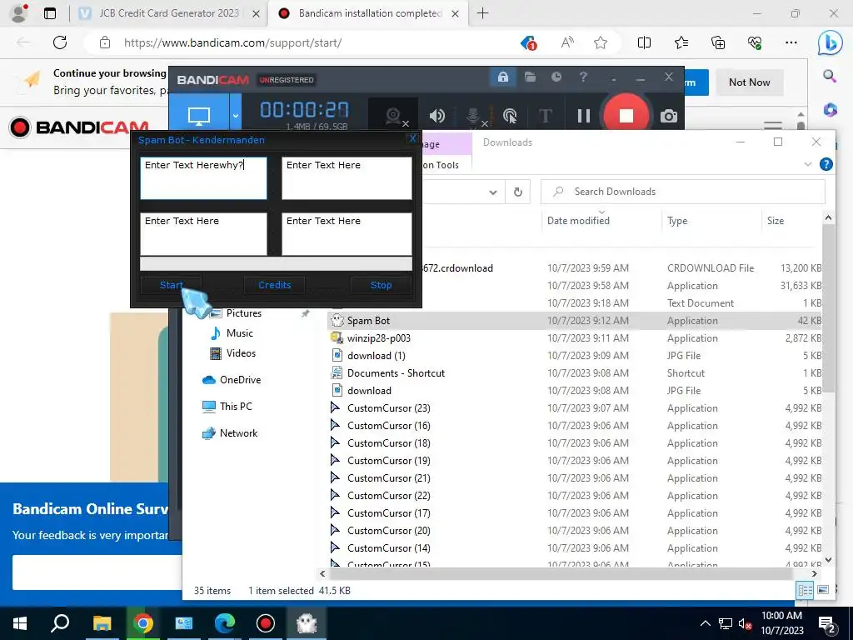
Task: Sort by Size column header
Action: tap(776, 220)
